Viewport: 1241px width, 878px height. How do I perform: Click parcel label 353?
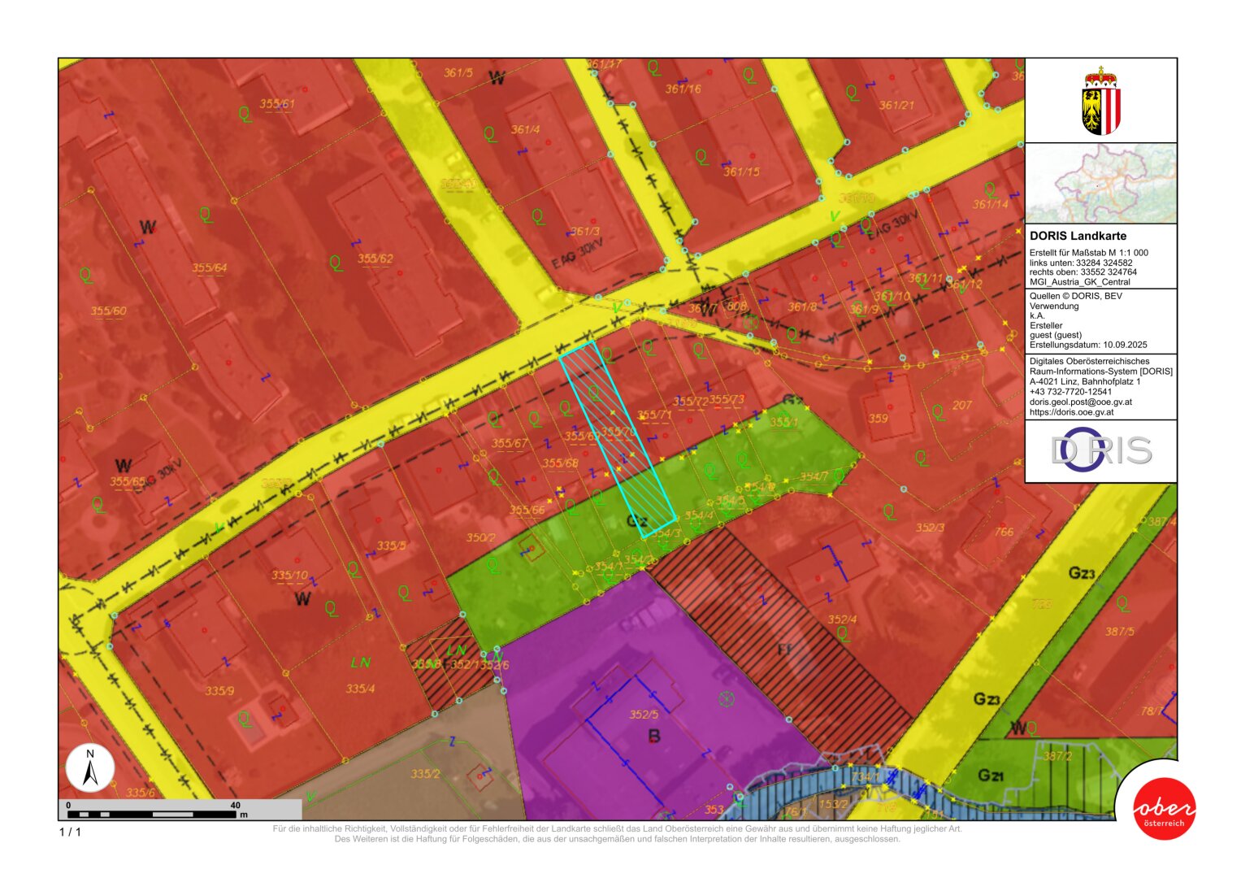(x=714, y=809)
